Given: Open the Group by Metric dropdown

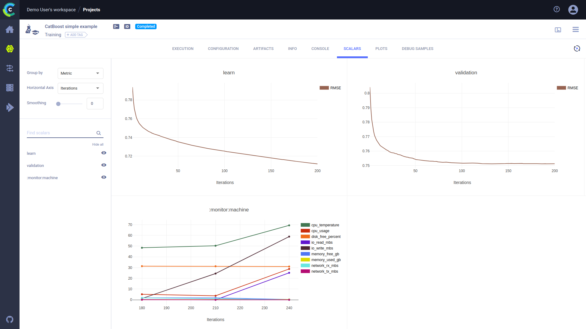Looking at the screenshot, I should pos(80,73).
